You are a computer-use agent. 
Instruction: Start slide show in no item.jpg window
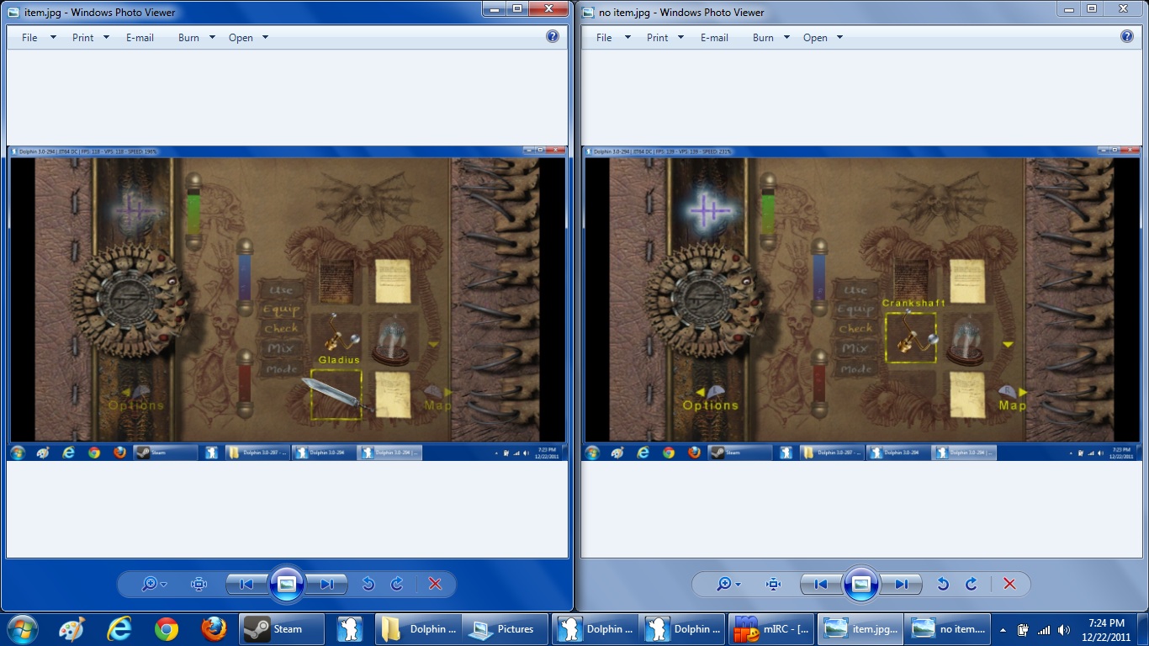coord(861,584)
